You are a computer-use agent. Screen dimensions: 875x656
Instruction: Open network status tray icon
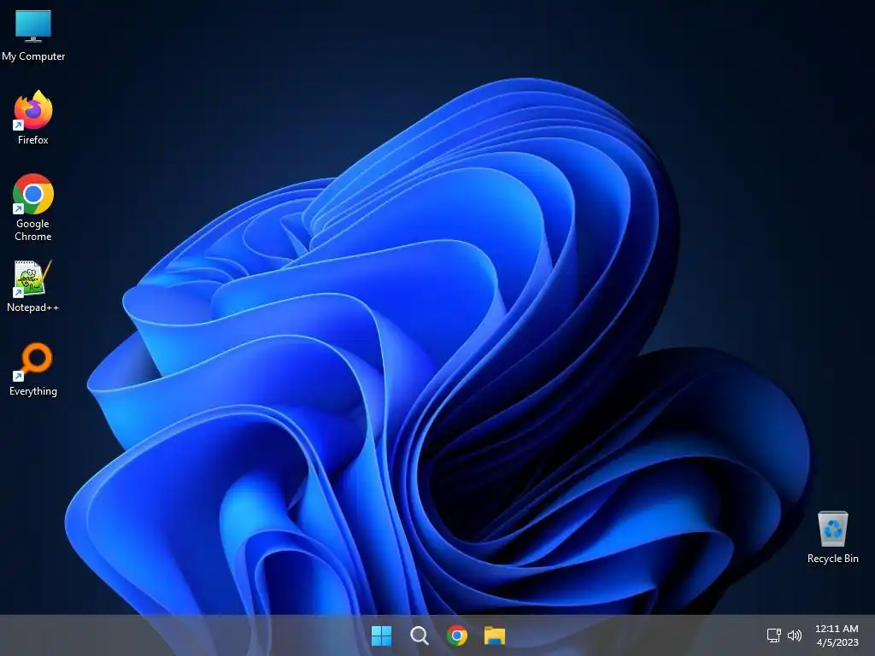(x=773, y=635)
